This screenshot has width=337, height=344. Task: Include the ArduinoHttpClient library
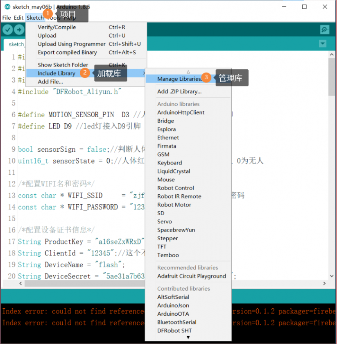(188, 112)
